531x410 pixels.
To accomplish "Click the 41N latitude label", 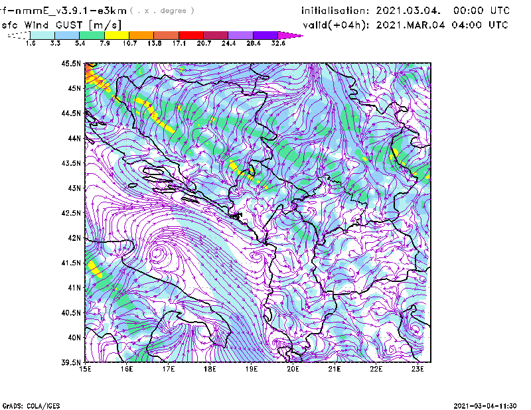I will tap(74, 288).
